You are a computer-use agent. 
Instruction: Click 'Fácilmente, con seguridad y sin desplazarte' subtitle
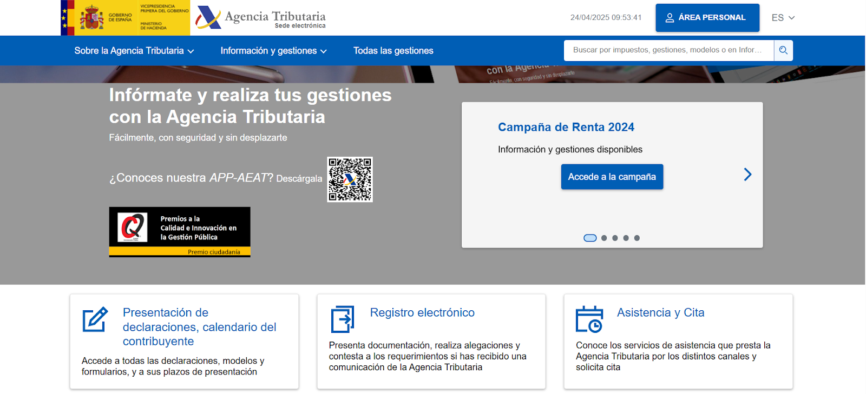tap(198, 138)
